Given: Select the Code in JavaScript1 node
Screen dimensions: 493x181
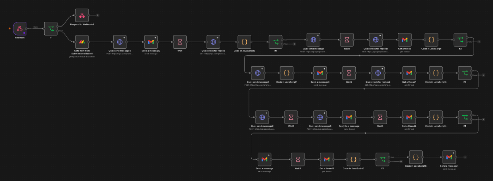Looking at the screenshot, I should coord(287,73).
